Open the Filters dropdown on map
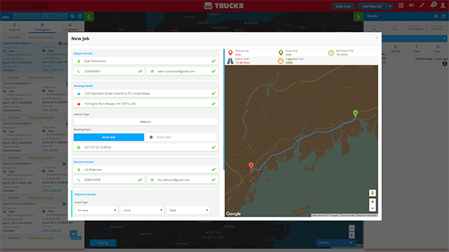This screenshot has width=449, height=252. (x=336, y=242)
